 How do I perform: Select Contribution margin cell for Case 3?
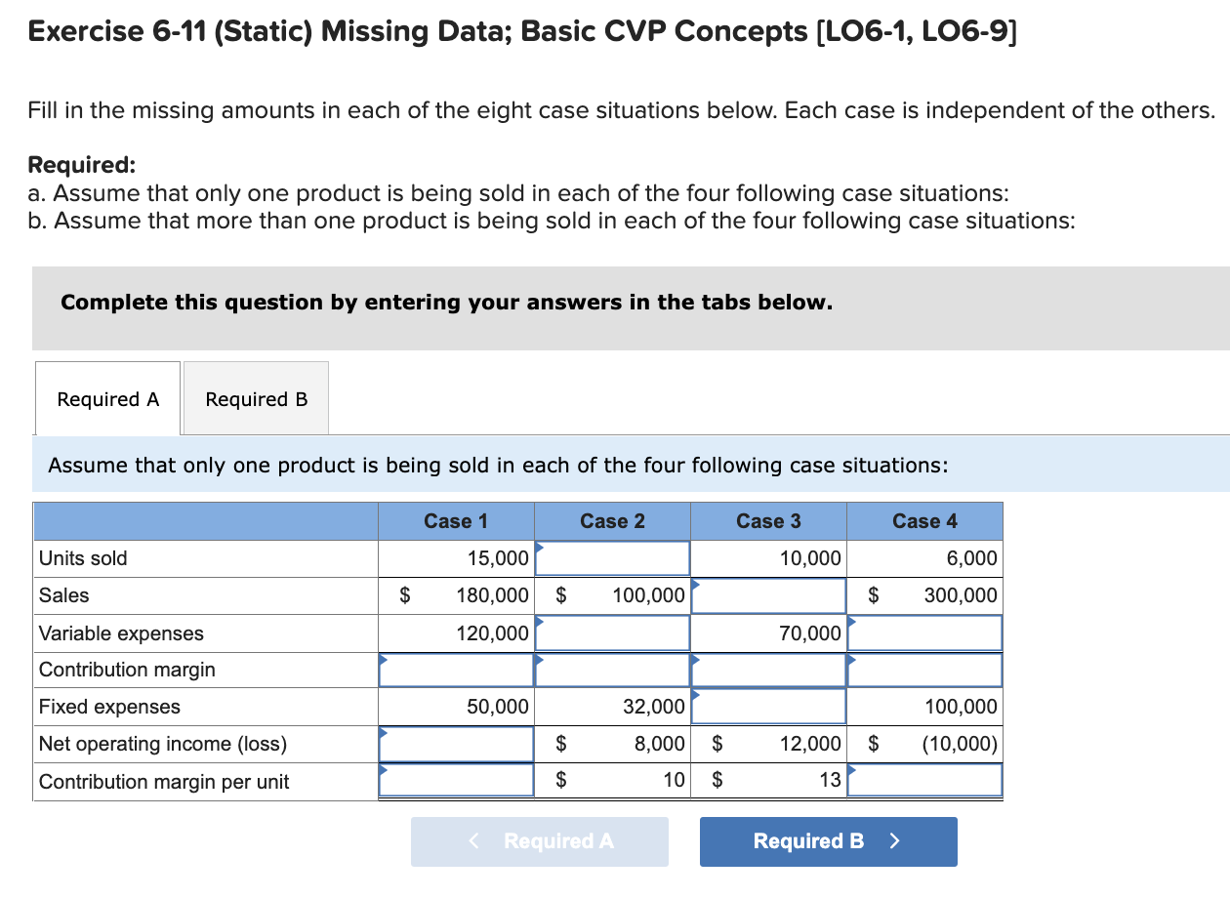[x=768, y=670]
